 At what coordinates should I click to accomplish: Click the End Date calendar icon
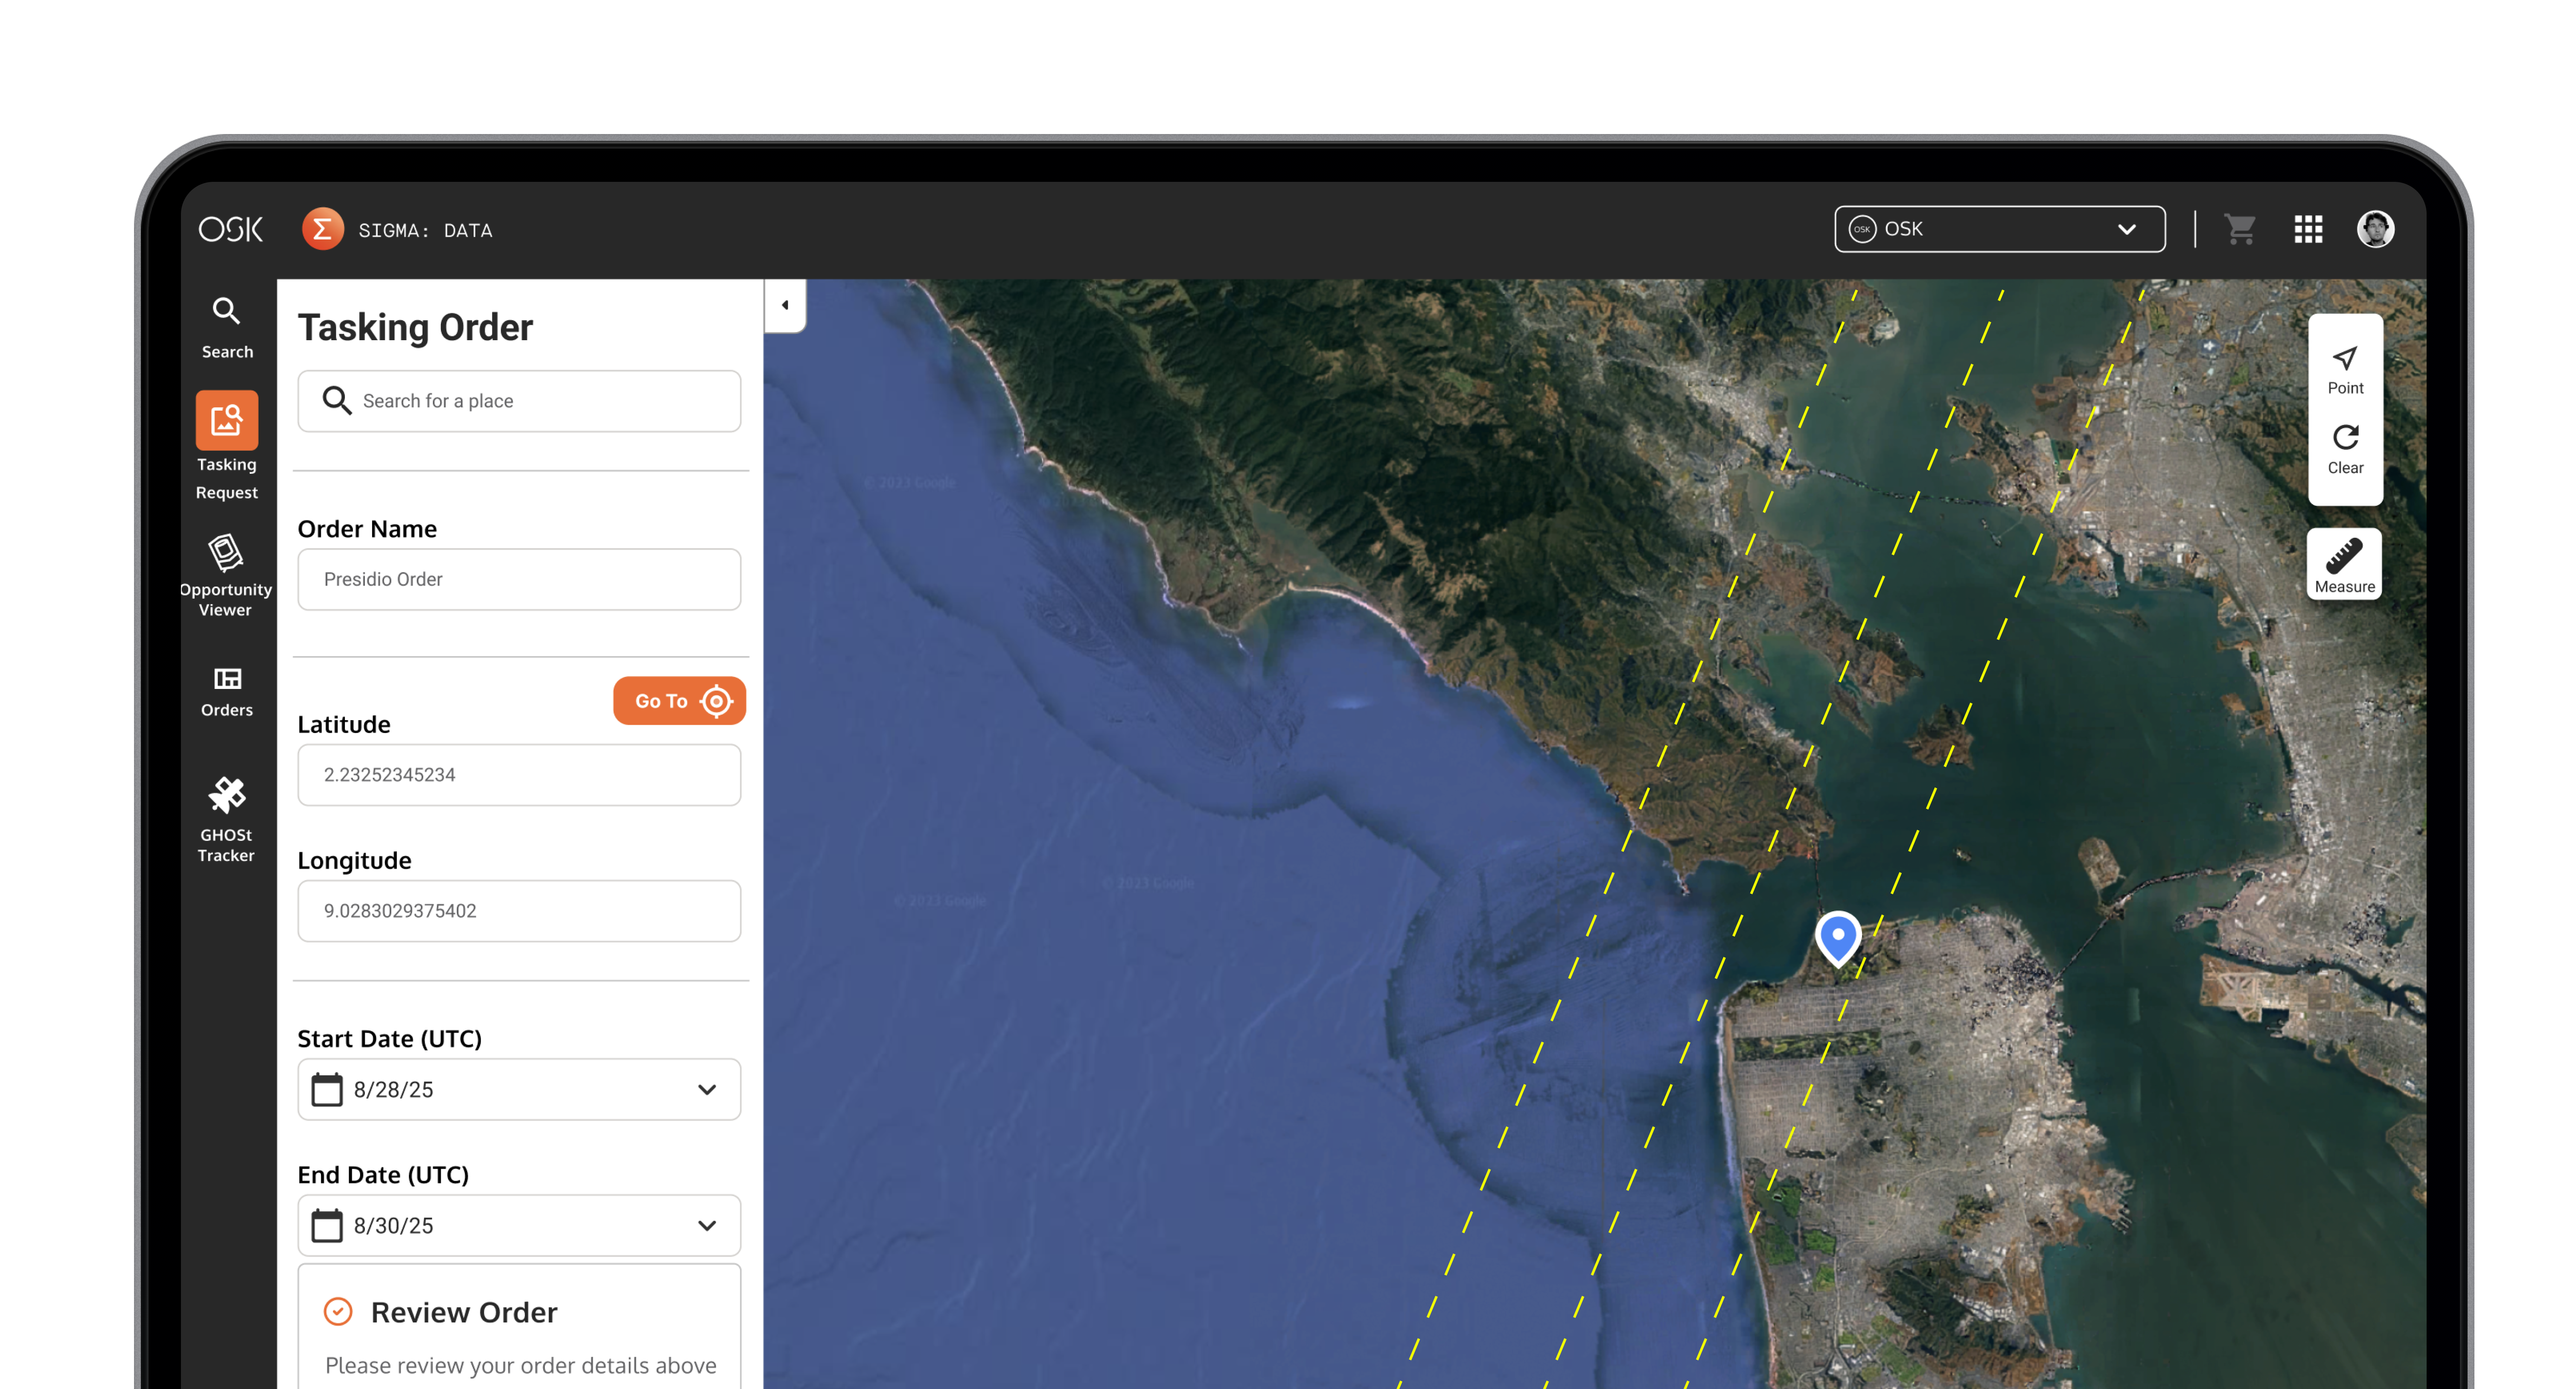point(327,1225)
